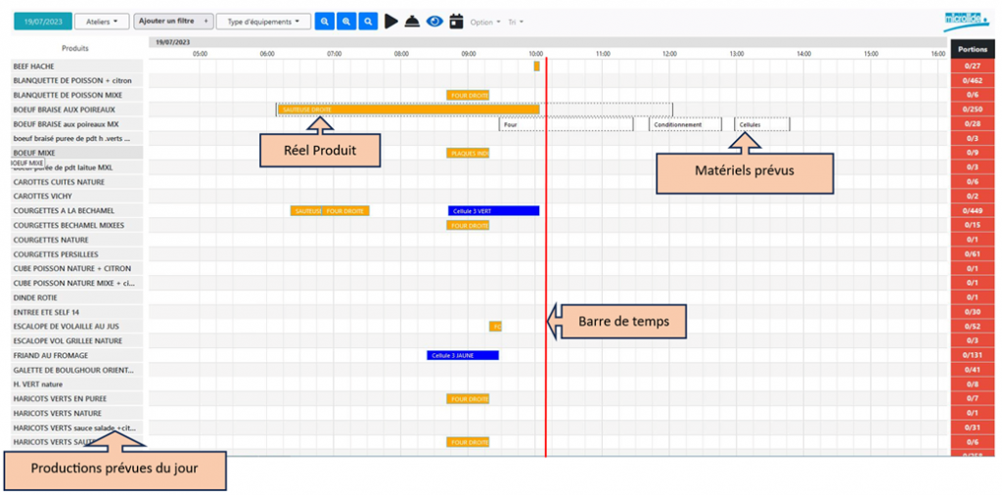This screenshot has height=495, width=1002.
Task: Select the blue Cellule 3 VERT block
Action: (x=494, y=210)
